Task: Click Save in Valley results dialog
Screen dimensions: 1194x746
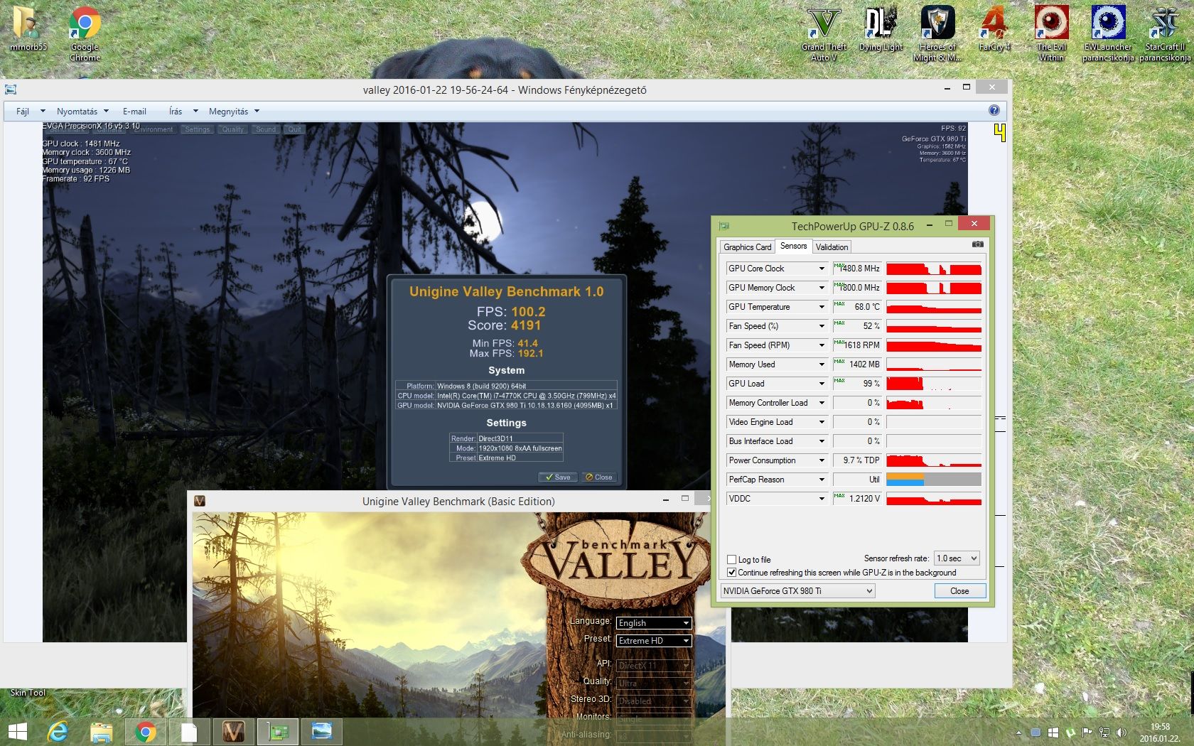Action: (x=558, y=477)
